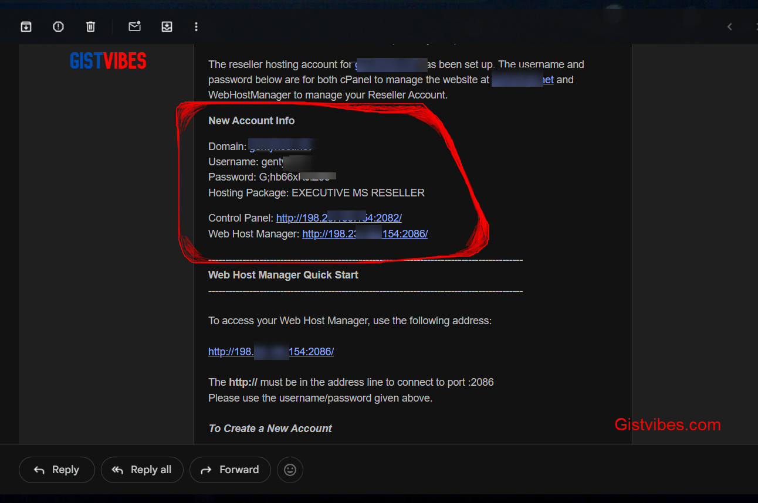This screenshot has width=758, height=503.
Task: Go to the newer email with left chevron
Action: click(729, 26)
